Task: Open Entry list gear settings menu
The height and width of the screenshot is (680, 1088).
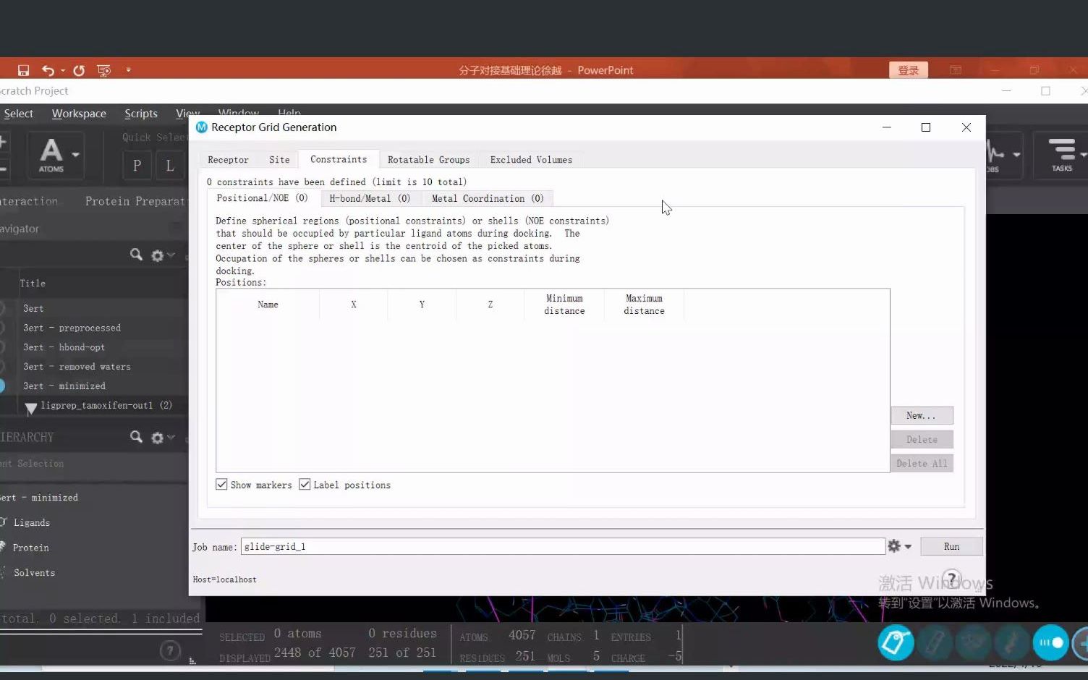Action: (162, 255)
